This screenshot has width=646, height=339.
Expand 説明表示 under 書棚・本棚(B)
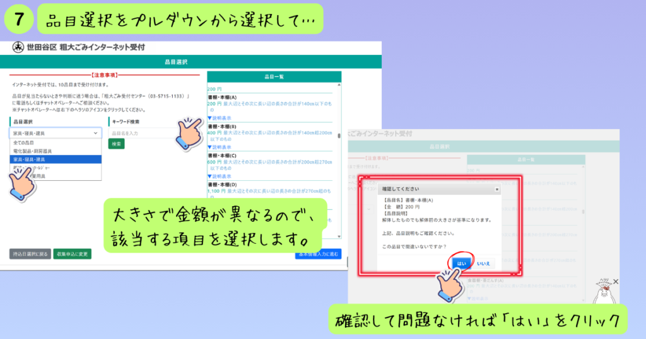(220, 147)
